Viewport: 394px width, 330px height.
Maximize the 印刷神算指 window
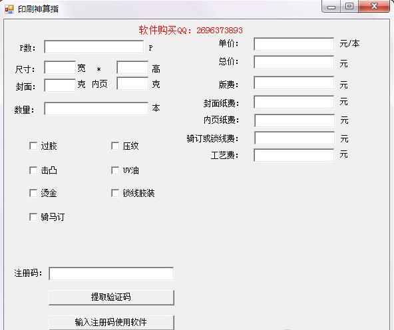[x=349, y=6]
